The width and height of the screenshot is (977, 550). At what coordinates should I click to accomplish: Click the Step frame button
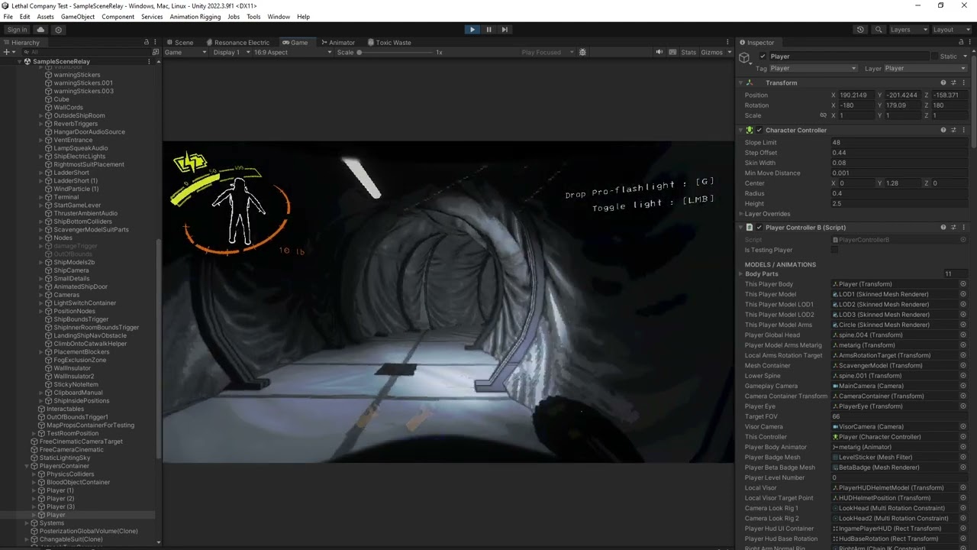[x=505, y=30]
